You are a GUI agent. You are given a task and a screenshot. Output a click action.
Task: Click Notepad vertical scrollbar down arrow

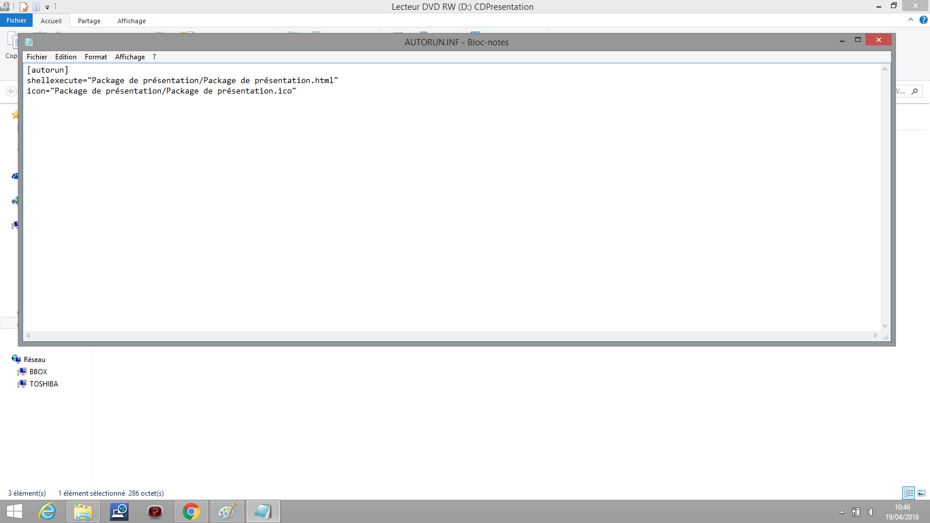pos(885,326)
